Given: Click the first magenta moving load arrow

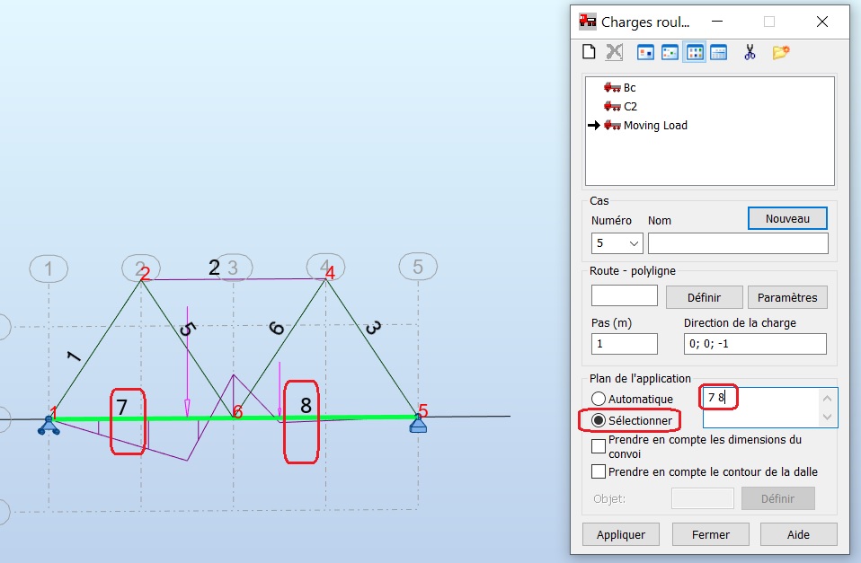Looking at the screenshot, I should coord(187,362).
